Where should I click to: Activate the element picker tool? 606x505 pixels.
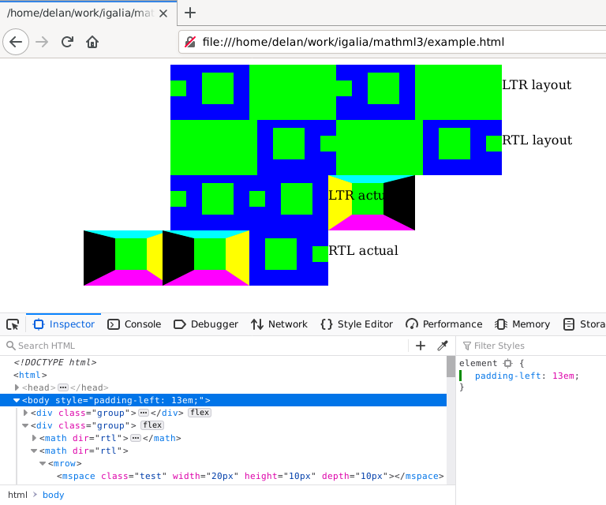point(13,324)
